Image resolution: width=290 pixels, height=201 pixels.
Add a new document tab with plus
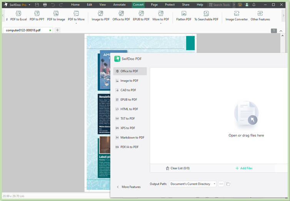tap(57, 30)
